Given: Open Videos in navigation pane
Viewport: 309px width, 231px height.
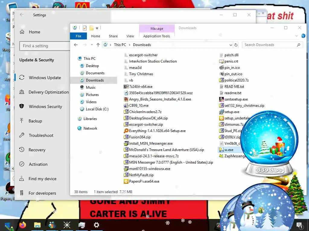Looking at the screenshot, I should (91, 102).
